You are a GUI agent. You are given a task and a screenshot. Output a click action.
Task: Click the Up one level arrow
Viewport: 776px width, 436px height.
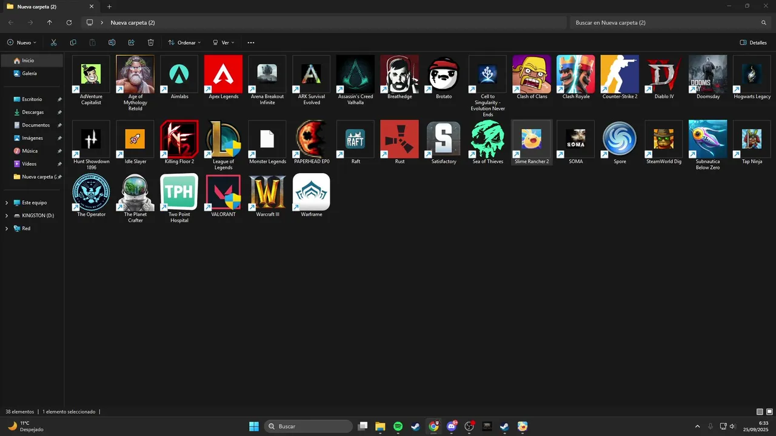[50, 22]
